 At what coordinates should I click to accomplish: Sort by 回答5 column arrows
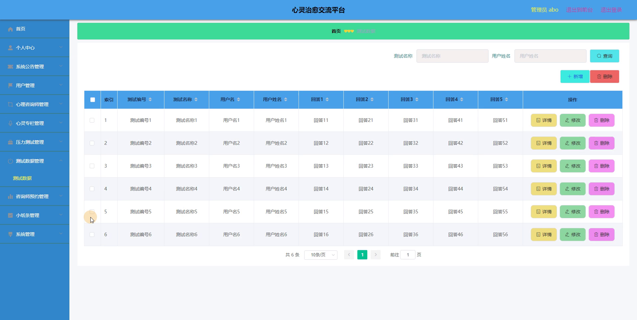[506, 100]
